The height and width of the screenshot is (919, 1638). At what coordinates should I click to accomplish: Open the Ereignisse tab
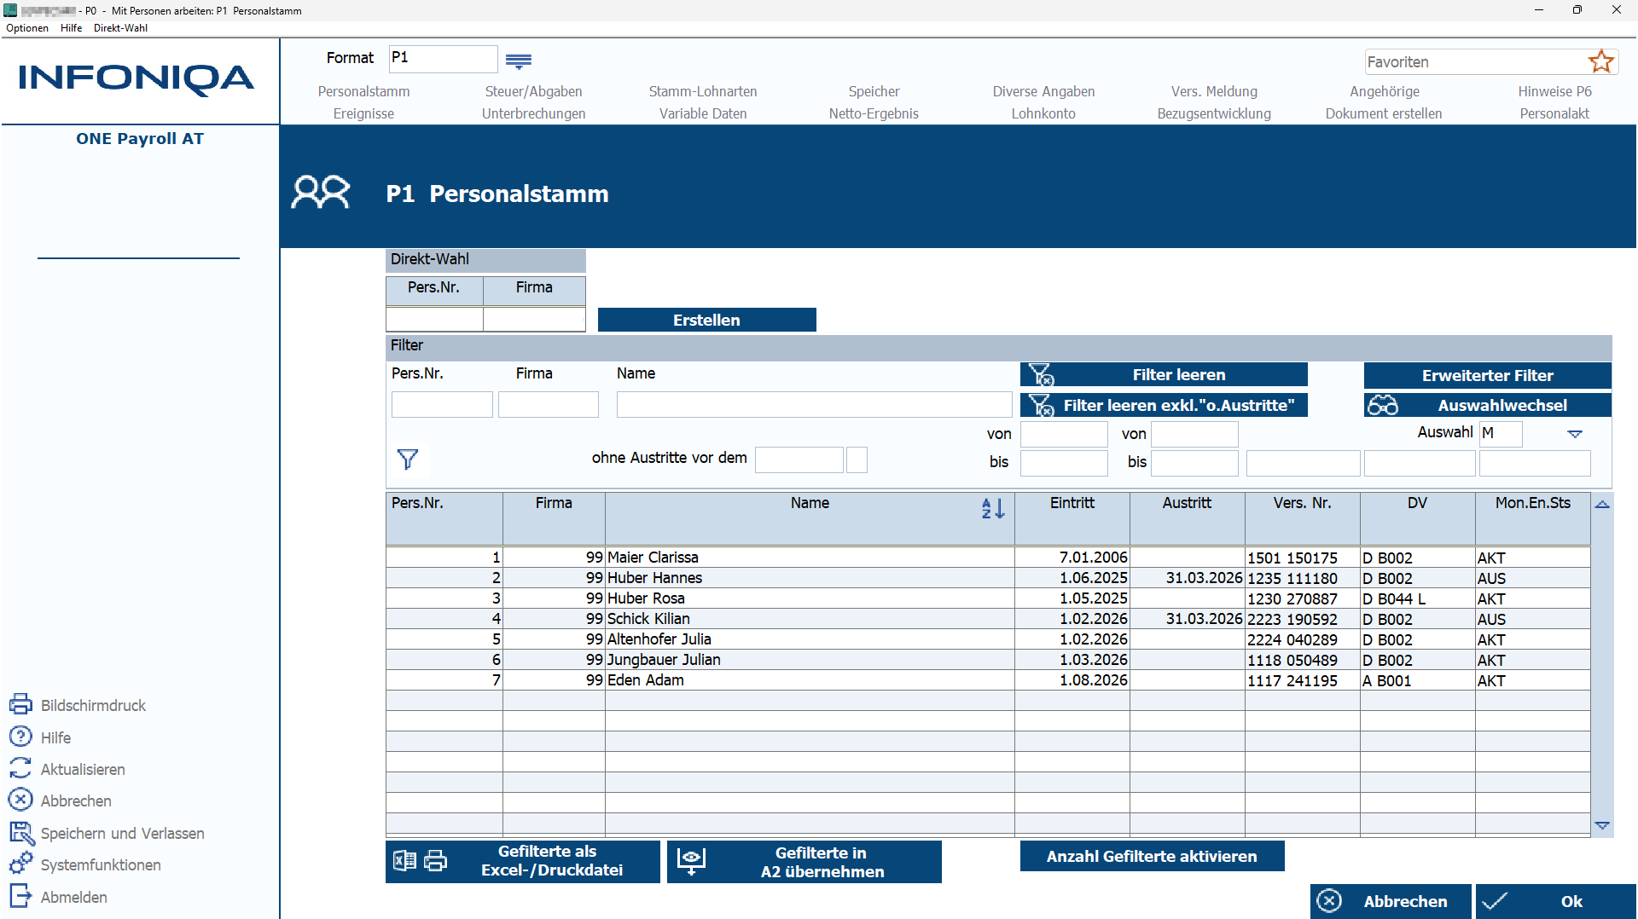point(363,113)
